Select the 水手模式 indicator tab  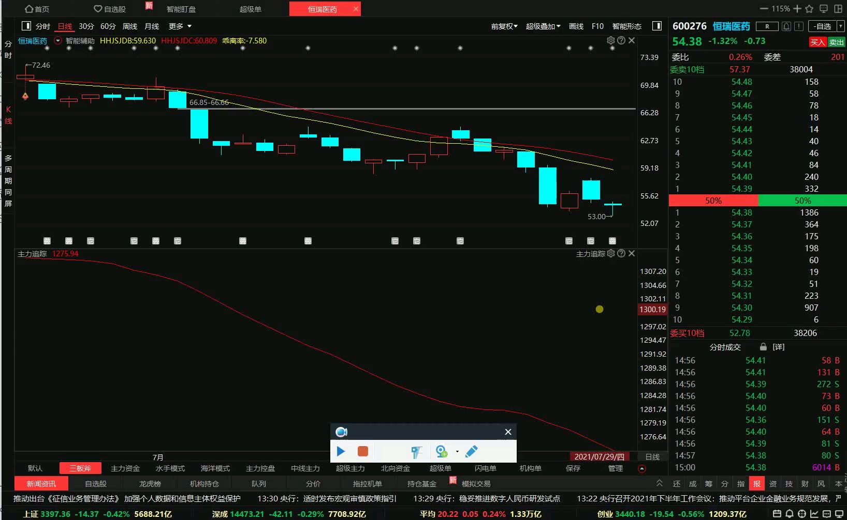(x=170, y=468)
